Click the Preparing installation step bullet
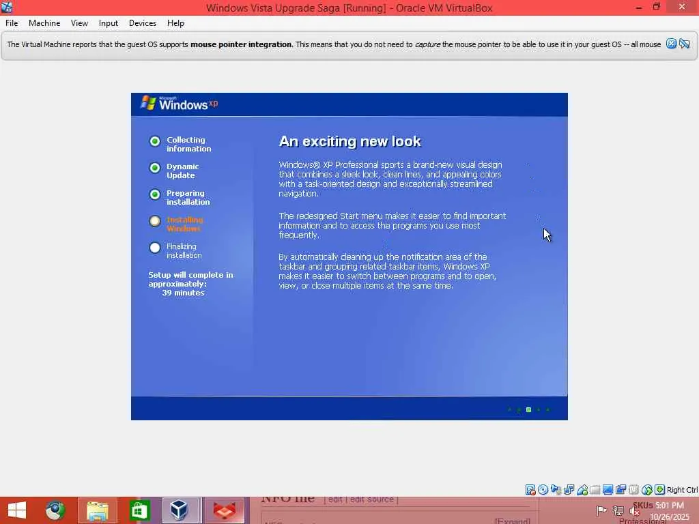The image size is (699, 524). [x=155, y=194]
